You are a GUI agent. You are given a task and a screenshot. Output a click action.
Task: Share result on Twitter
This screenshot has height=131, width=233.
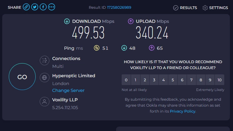pos(35,7)
